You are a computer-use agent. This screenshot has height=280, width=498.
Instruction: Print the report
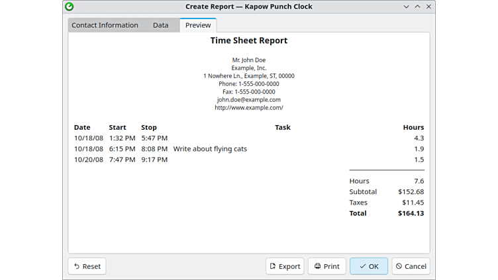(326, 266)
